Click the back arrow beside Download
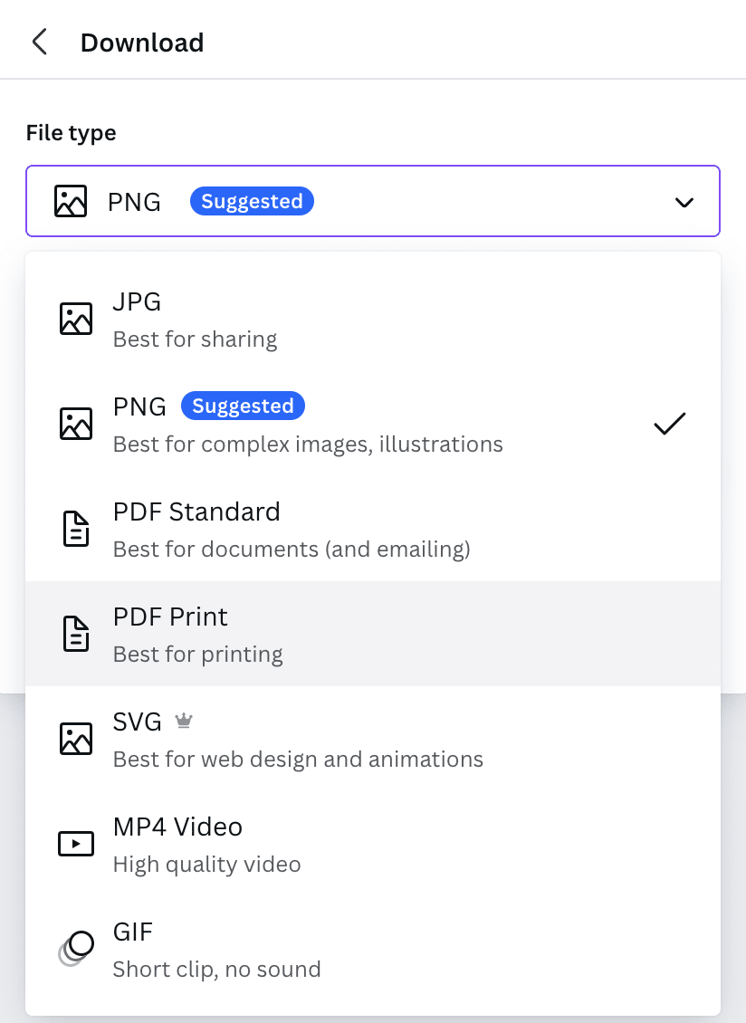746x1023 pixels. point(39,43)
